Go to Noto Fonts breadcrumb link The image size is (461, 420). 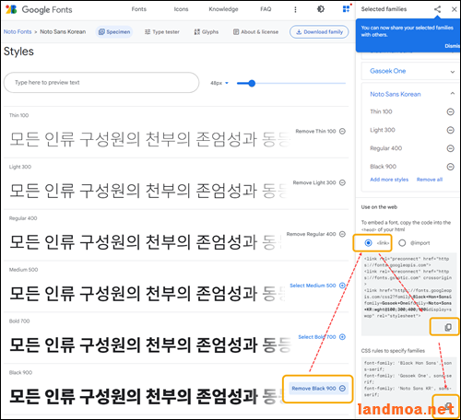click(x=18, y=31)
